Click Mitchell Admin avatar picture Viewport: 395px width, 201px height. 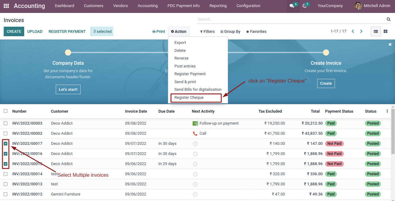pyautogui.click(x=358, y=6)
